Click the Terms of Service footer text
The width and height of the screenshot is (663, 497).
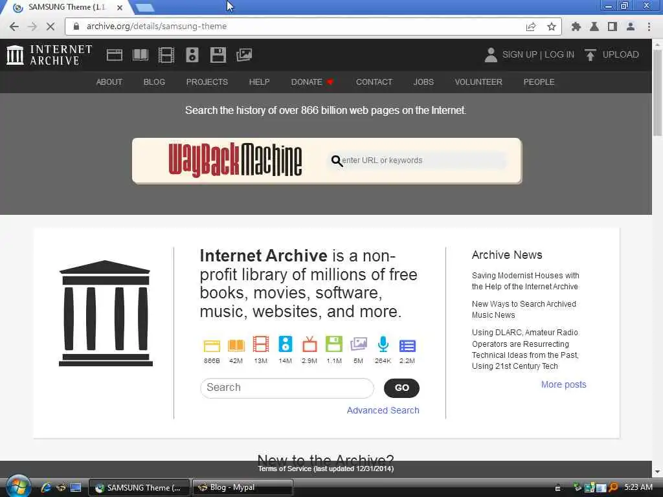pyautogui.click(x=326, y=469)
